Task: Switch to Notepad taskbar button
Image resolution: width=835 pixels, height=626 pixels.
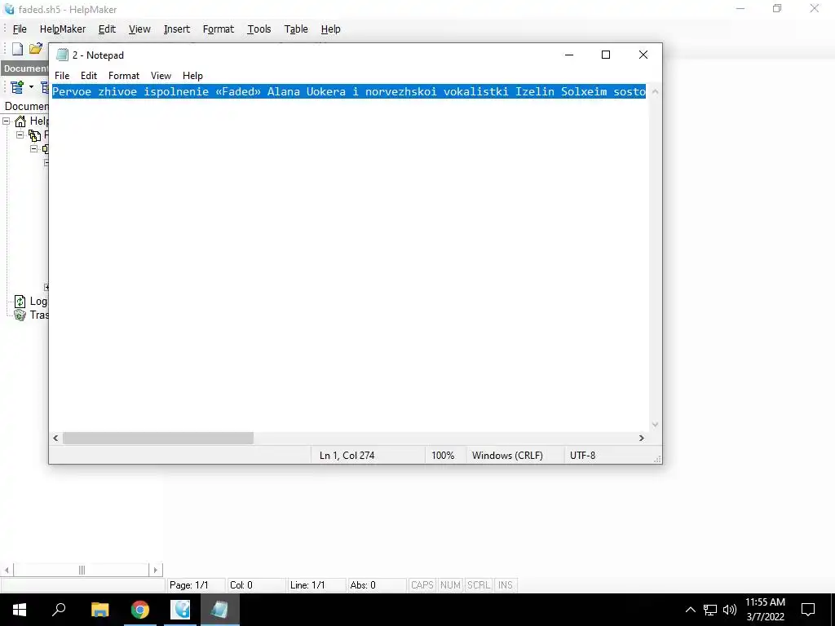Action: pos(220,610)
